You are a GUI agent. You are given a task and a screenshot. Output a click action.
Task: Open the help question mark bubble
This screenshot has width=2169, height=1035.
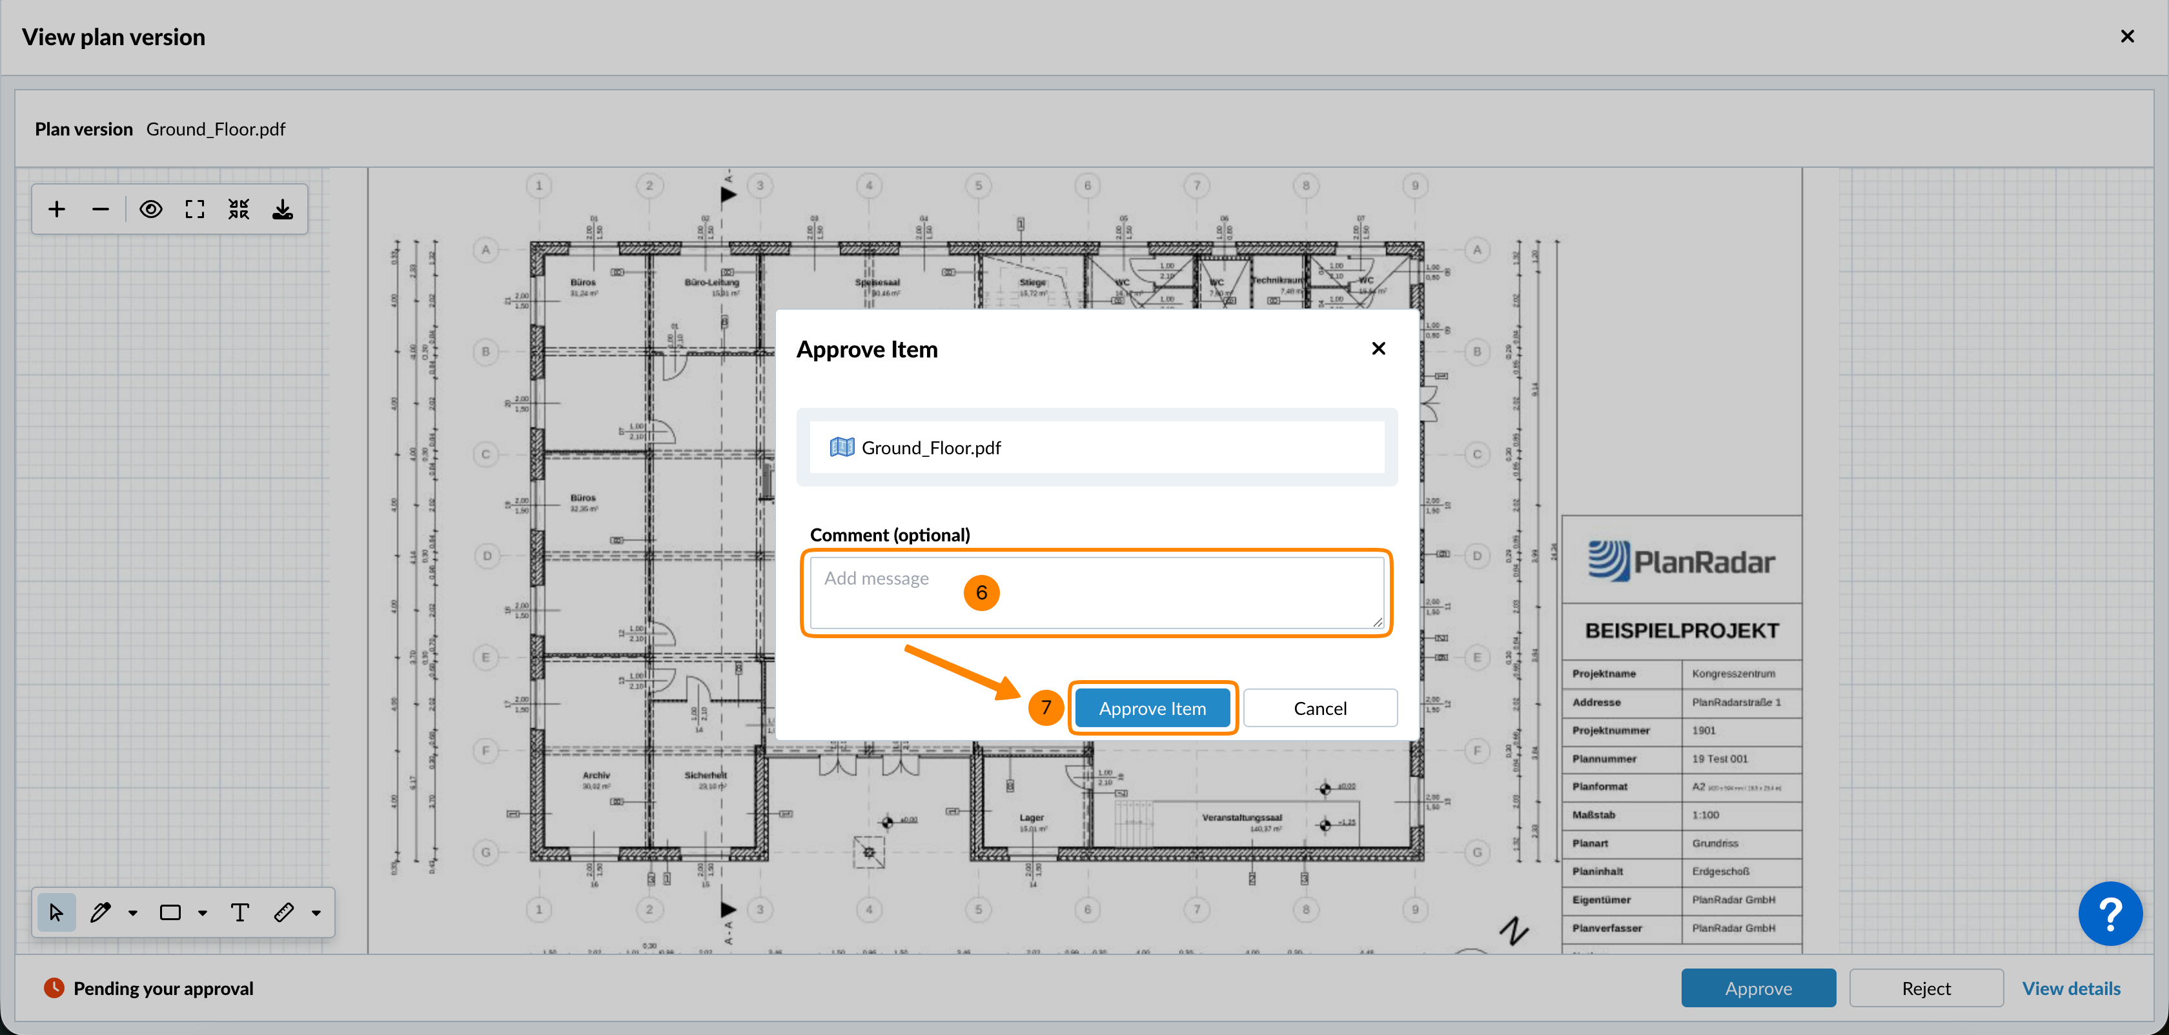(2110, 914)
